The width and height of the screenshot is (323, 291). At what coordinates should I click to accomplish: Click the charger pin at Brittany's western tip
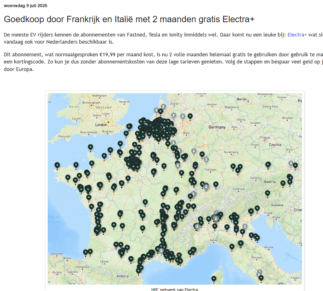click(x=57, y=165)
